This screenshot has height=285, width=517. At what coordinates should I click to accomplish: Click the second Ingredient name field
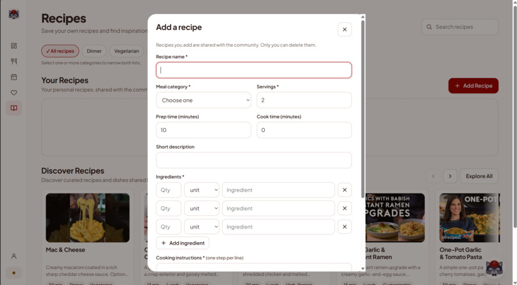pyautogui.click(x=278, y=208)
